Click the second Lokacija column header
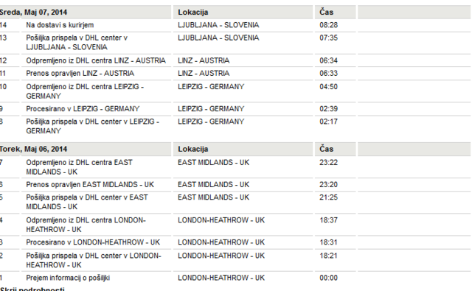Image resolution: width=472 pixels, height=291 pixels. (193, 149)
